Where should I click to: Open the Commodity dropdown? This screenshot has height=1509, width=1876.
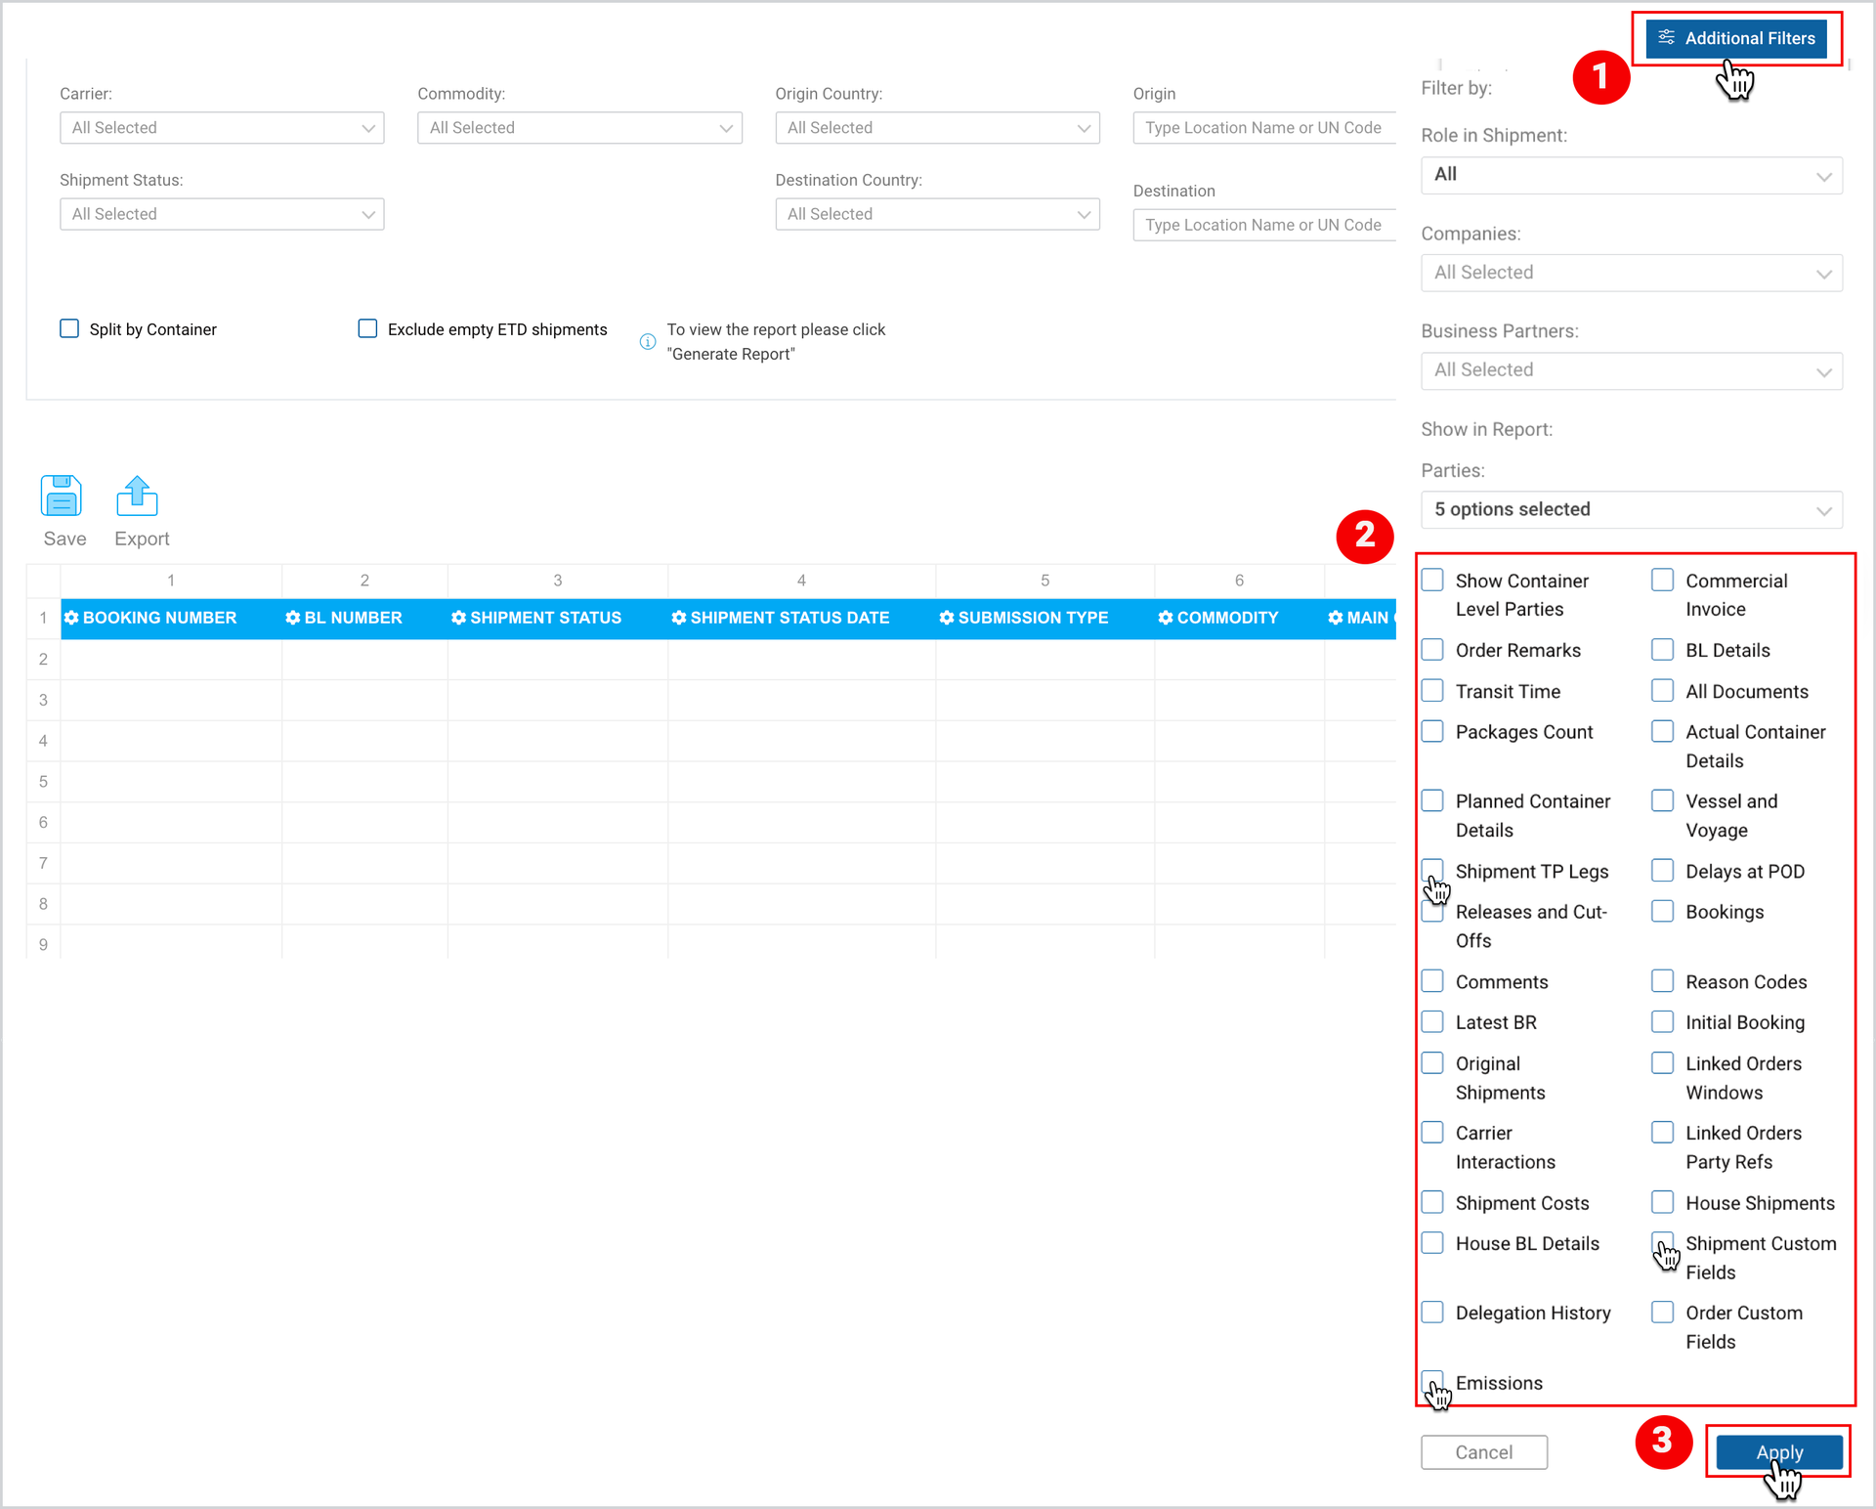point(579,128)
